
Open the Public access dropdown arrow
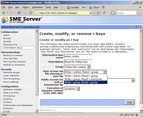(x=133, y=80)
